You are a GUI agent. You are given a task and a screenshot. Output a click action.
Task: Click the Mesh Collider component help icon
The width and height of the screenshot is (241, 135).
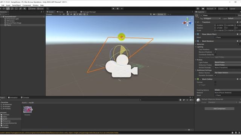pos(238,79)
